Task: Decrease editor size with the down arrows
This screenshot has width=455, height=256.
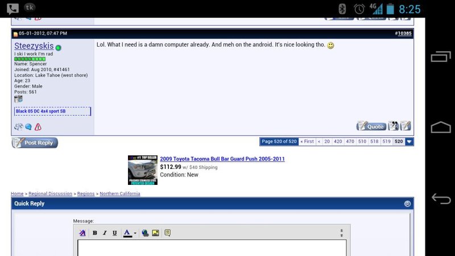Action: 342,235
